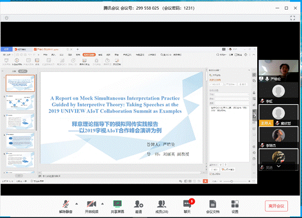Click the WPS ribbon search magnifier
This screenshot has width=302, height=218.
(x=162, y=55)
